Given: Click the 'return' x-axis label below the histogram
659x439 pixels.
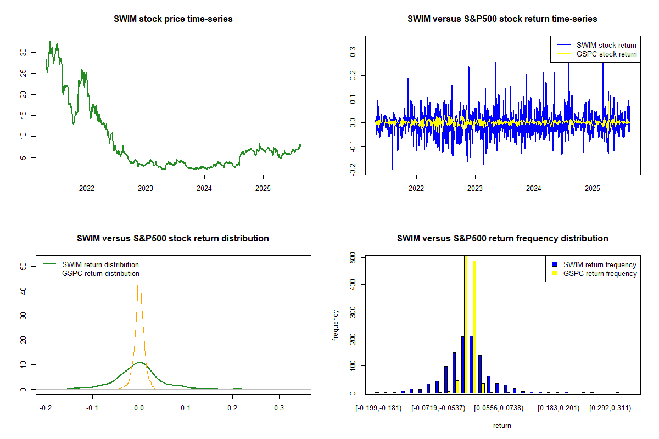Looking at the screenshot, I should pyautogui.click(x=502, y=425).
